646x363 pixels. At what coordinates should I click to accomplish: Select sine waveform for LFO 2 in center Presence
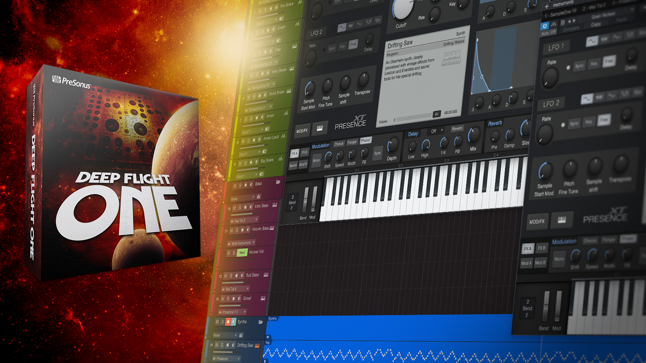(342, 27)
